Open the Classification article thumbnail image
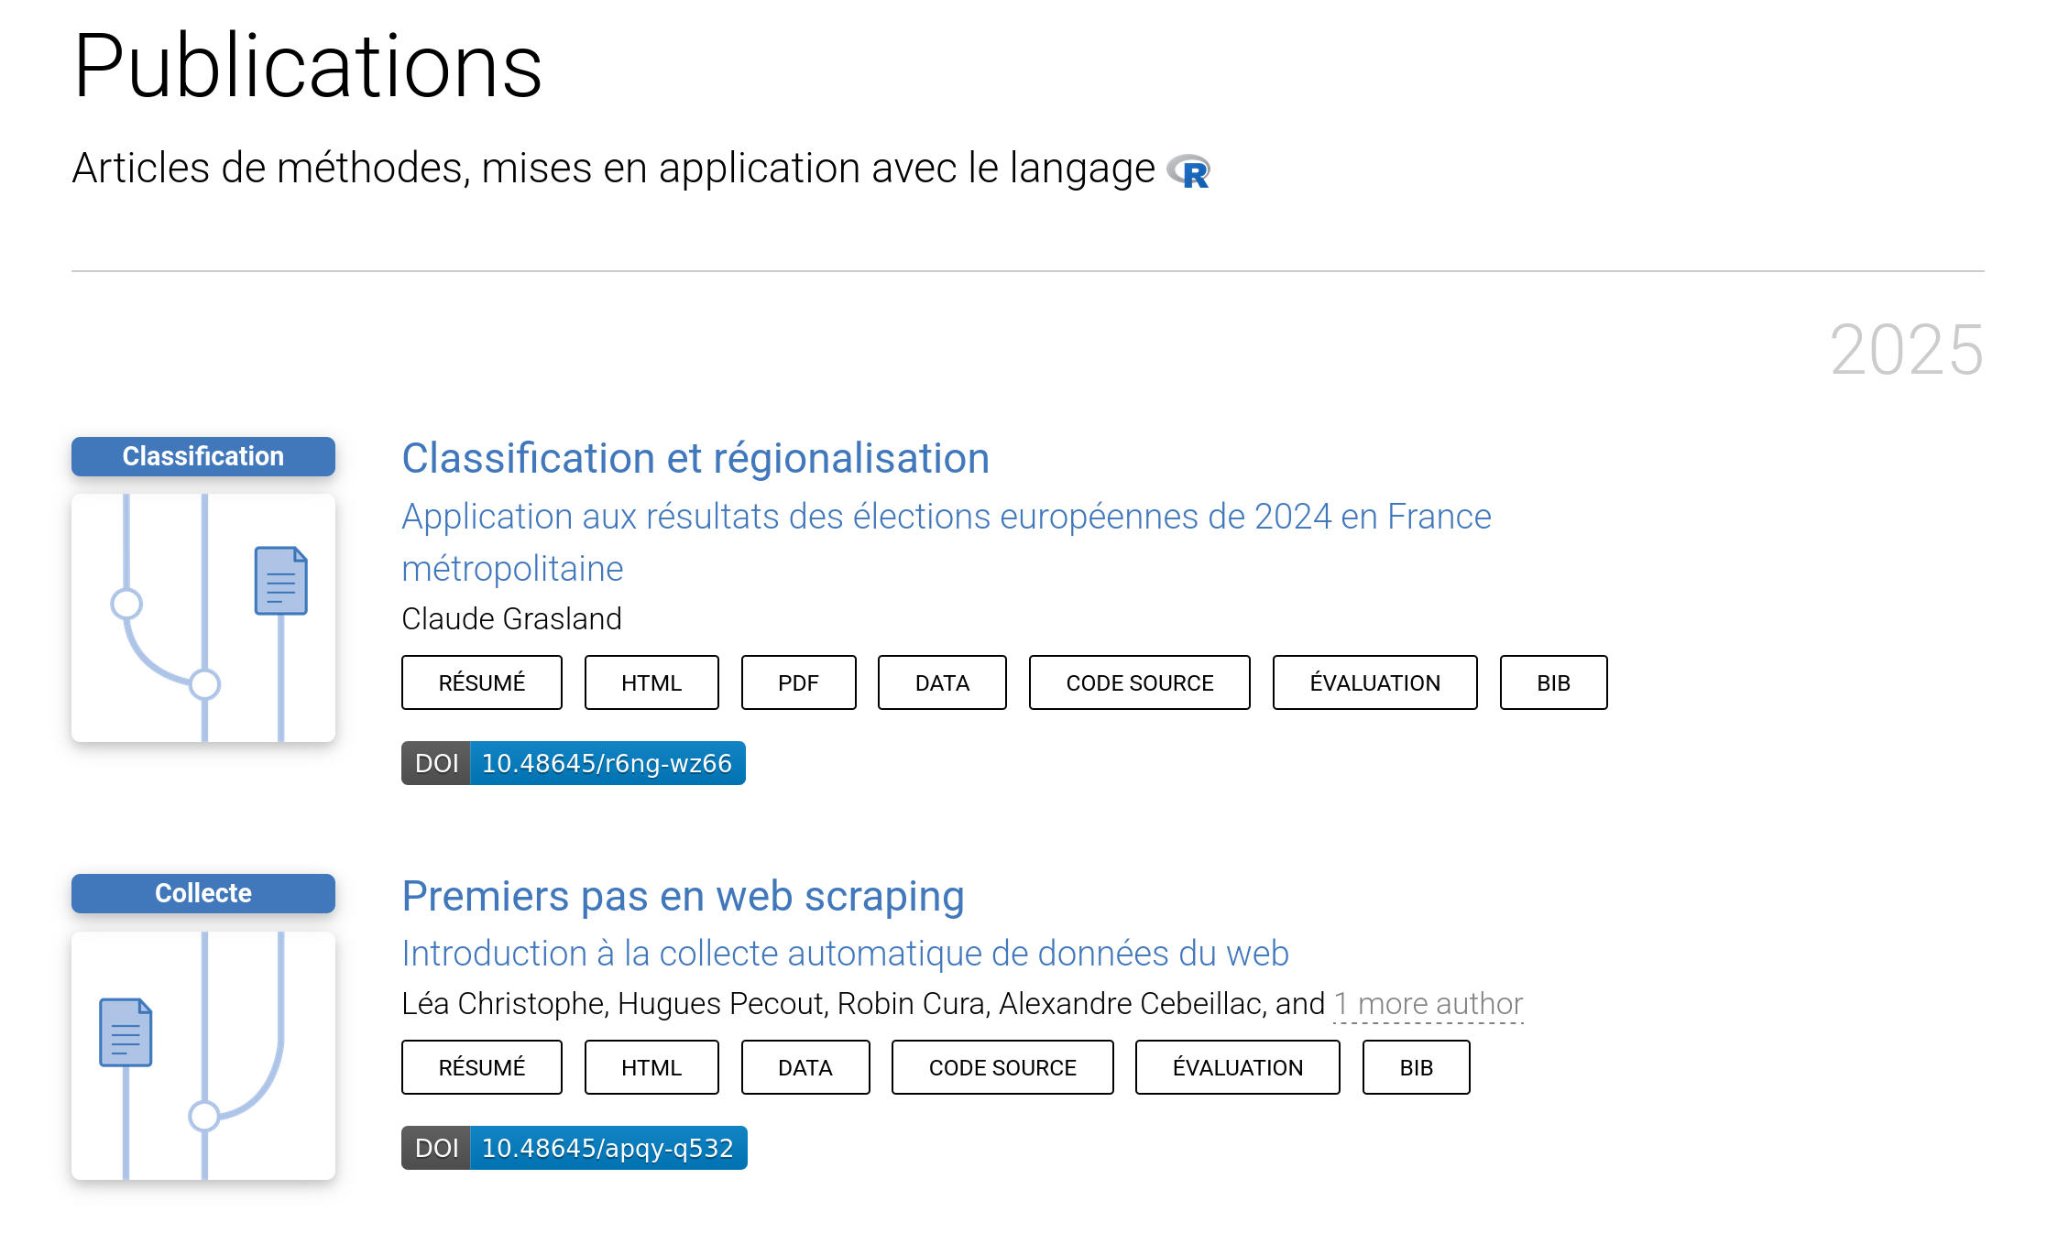This screenshot has width=2058, height=1244. click(203, 617)
